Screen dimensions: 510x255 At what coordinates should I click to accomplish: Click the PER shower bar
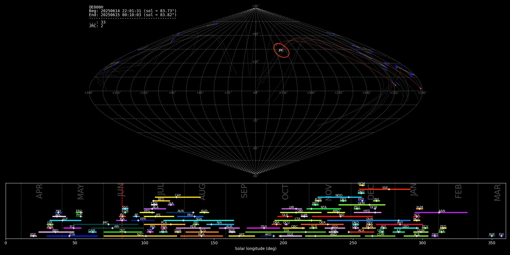coord(193,228)
